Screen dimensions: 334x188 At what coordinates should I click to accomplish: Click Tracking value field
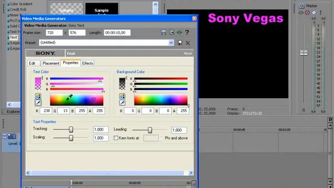[x=101, y=130]
